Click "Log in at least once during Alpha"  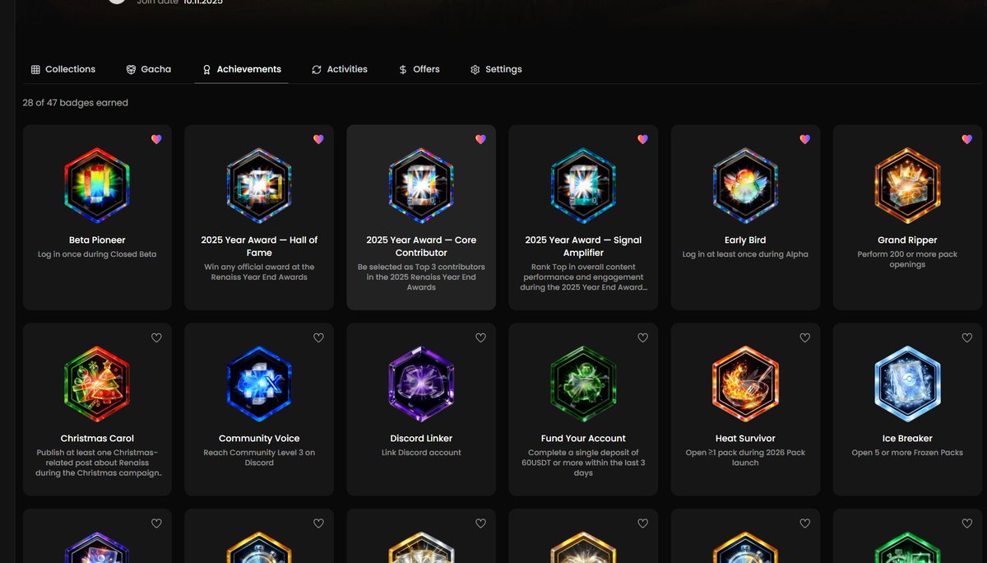click(745, 254)
